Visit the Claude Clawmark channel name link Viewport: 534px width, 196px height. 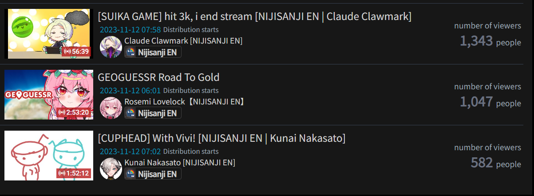click(183, 41)
